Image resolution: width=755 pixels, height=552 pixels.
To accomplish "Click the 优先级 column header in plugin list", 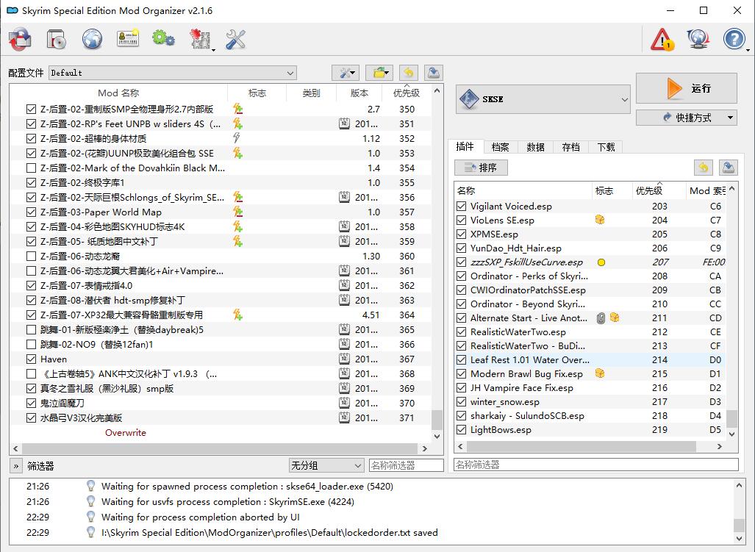I will 658,190.
